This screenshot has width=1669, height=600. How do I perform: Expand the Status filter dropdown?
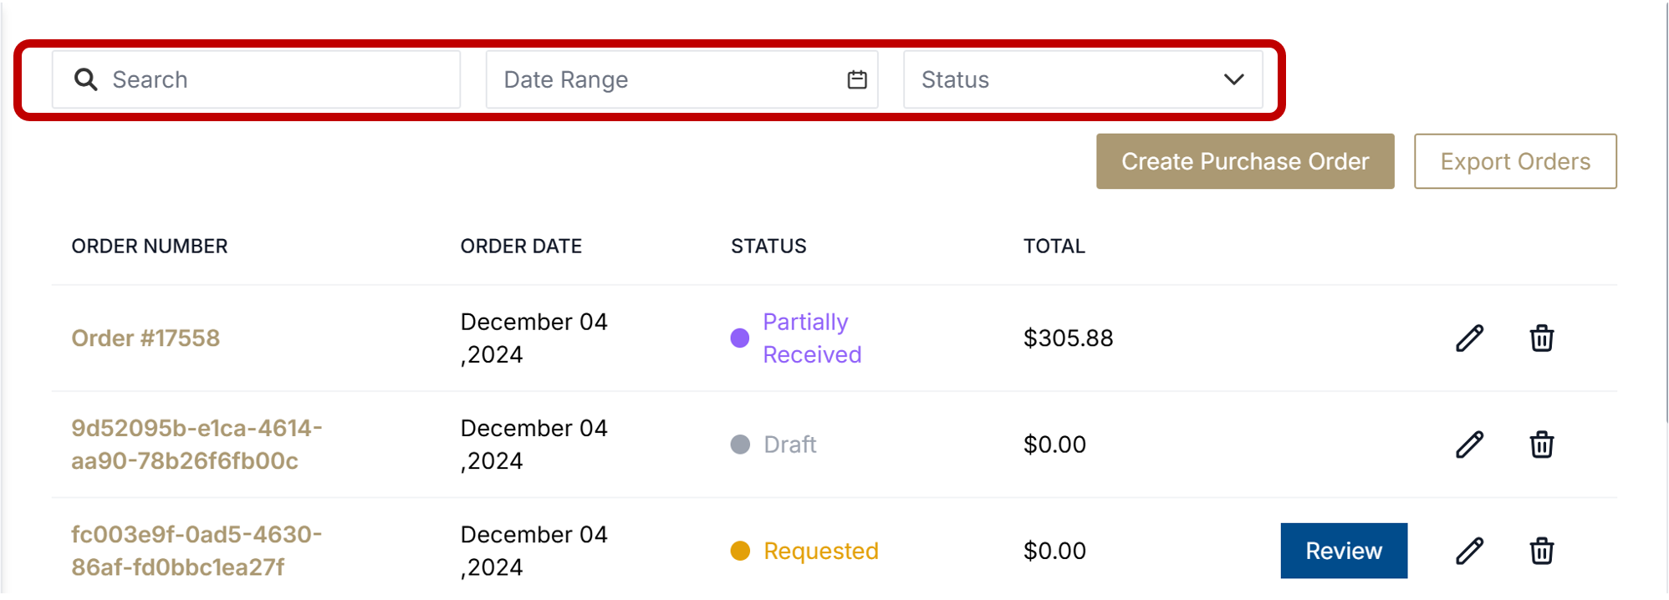(1062, 79)
